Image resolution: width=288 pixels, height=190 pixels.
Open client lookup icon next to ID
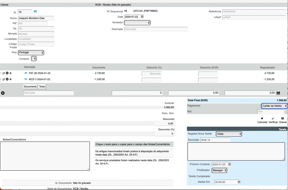pyautogui.click(x=35, y=11)
